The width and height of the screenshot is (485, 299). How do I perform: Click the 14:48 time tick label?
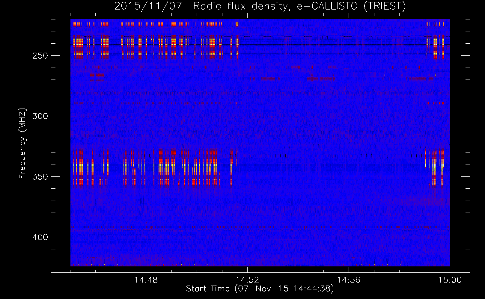tap(146, 280)
